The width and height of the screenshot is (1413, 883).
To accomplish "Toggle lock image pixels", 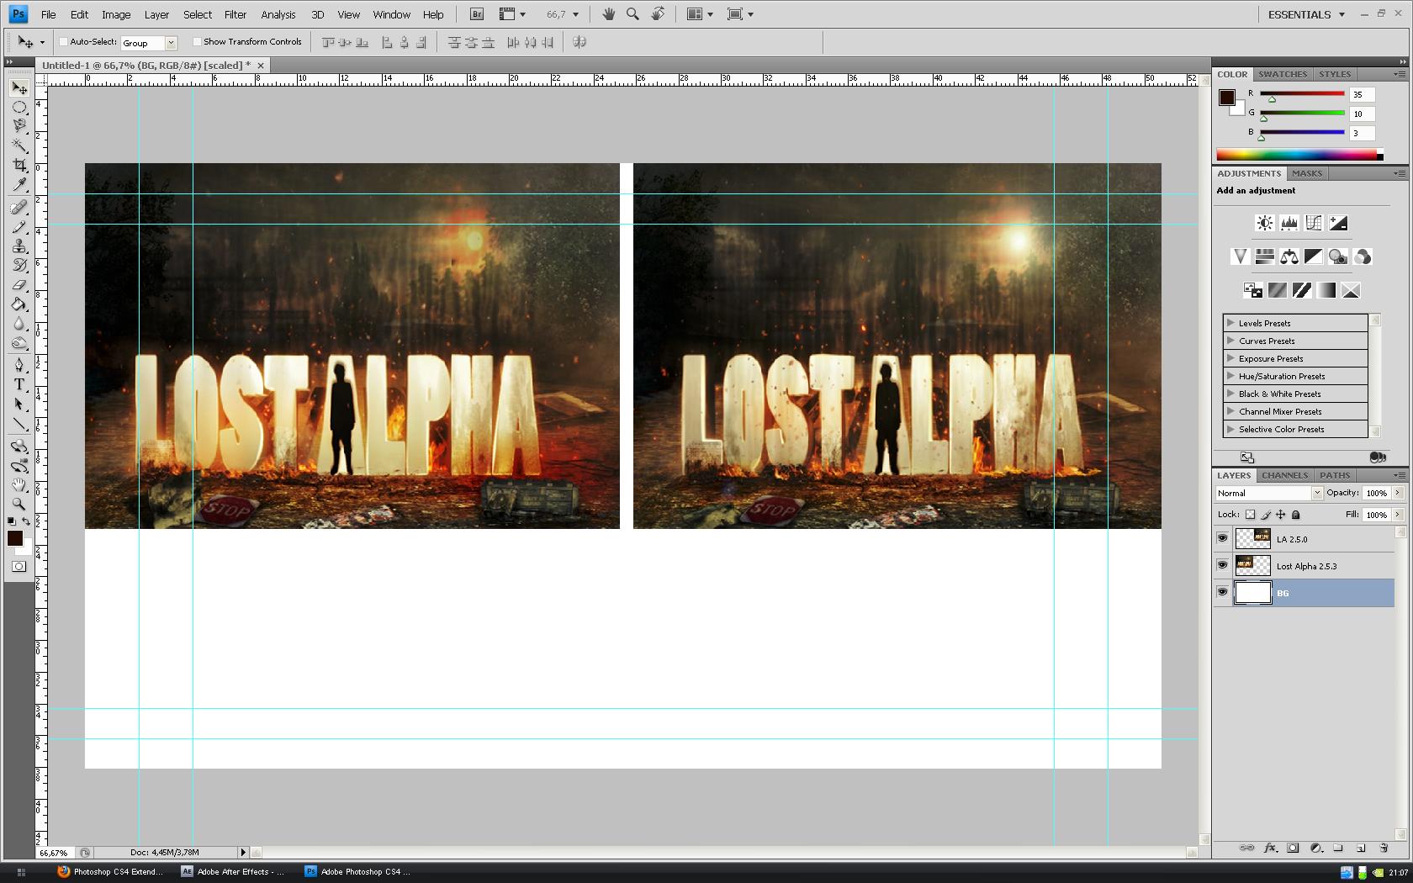I will pos(1266,515).
